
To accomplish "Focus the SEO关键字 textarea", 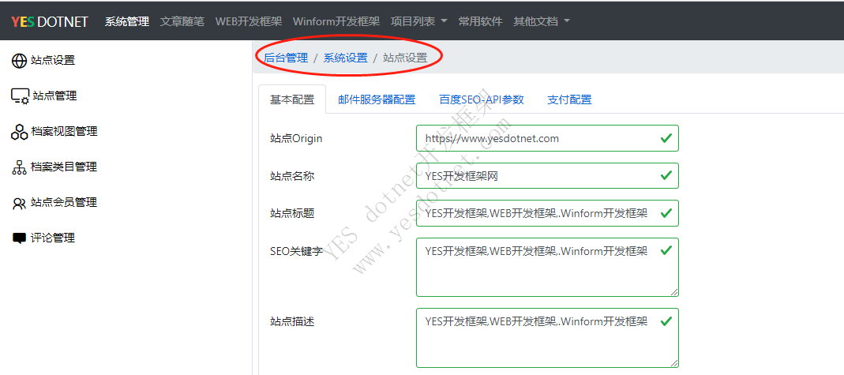I will [547, 267].
